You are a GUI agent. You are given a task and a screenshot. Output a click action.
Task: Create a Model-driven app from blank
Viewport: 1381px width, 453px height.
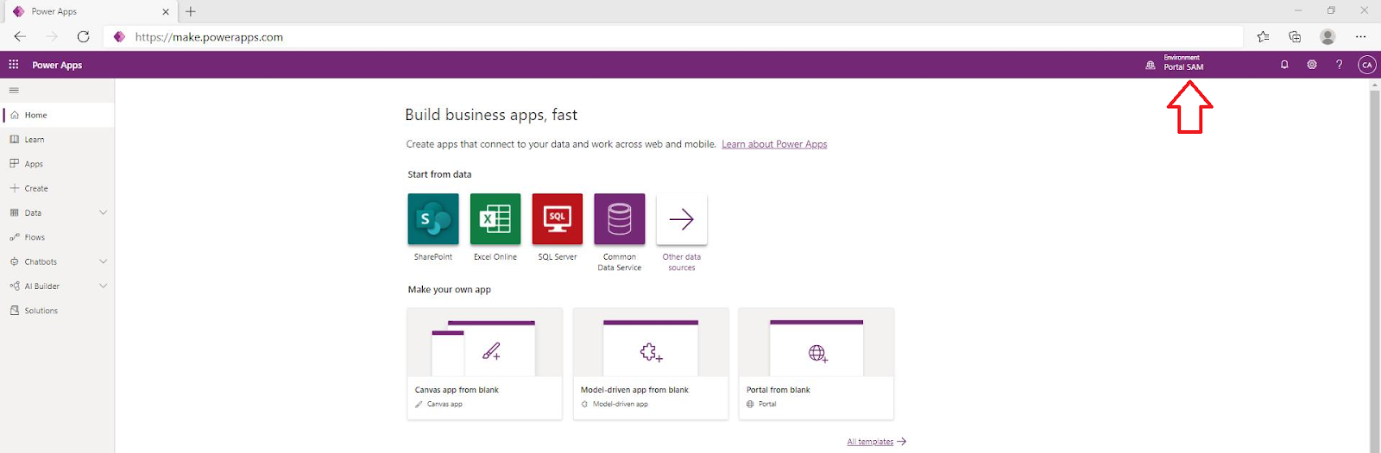pos(651,363)
